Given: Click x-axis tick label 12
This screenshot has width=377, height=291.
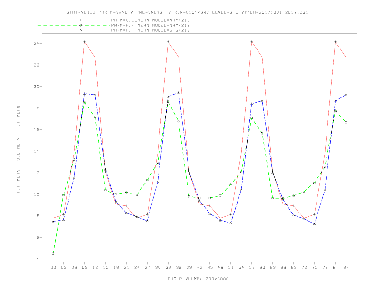Looking at the screenshot, I should (95, 267).
